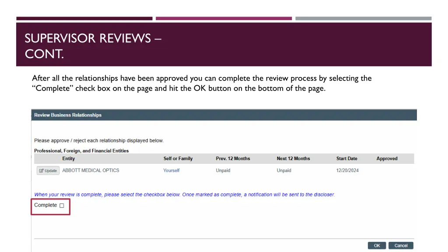
Task: Click the Unpaid value under Prev. 12 Months
Action: (x=223, y=170)
